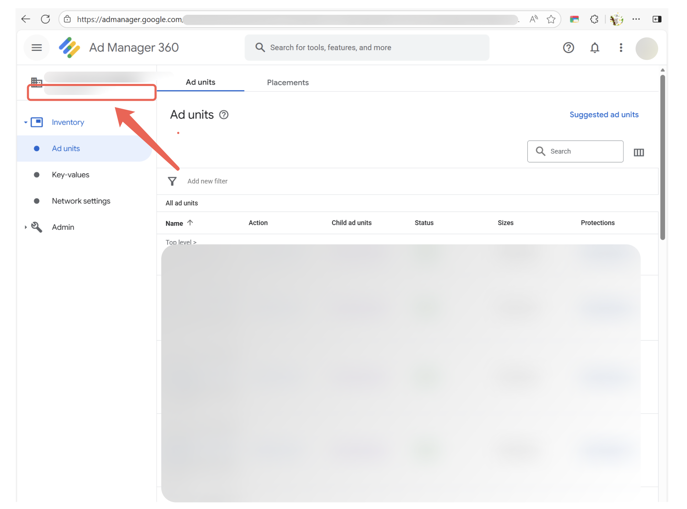Select Key-values in the sidebar
The height and width of the screenshot is (509, 687).
(70, 175)
